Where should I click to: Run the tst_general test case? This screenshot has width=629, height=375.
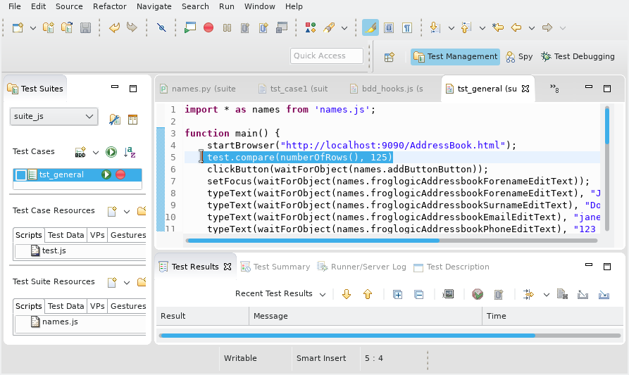[x=106, y=174]
